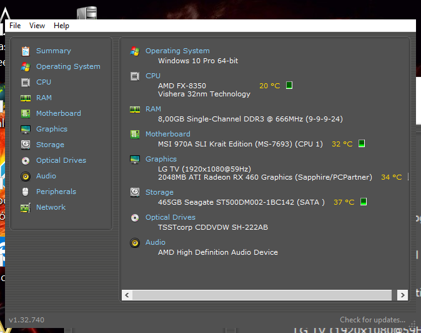Click the horizontal scrollbar right arrow

[402, 295]
